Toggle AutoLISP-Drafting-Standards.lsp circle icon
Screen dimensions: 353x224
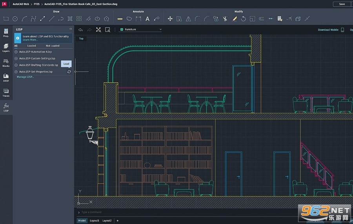point(16,65)
